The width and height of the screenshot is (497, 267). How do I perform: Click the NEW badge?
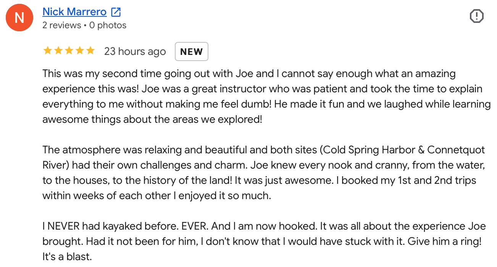click(x=191, y=51)
